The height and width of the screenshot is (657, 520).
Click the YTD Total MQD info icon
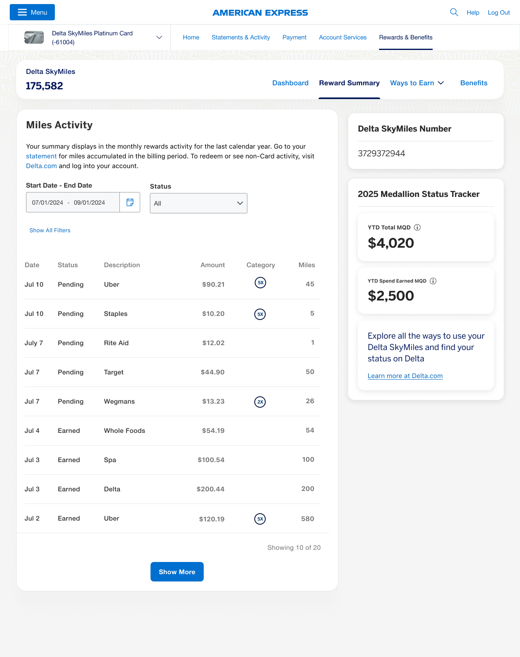(417, 227)
